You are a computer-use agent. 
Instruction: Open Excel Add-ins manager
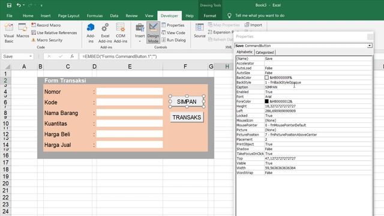[x=105, y=33]
